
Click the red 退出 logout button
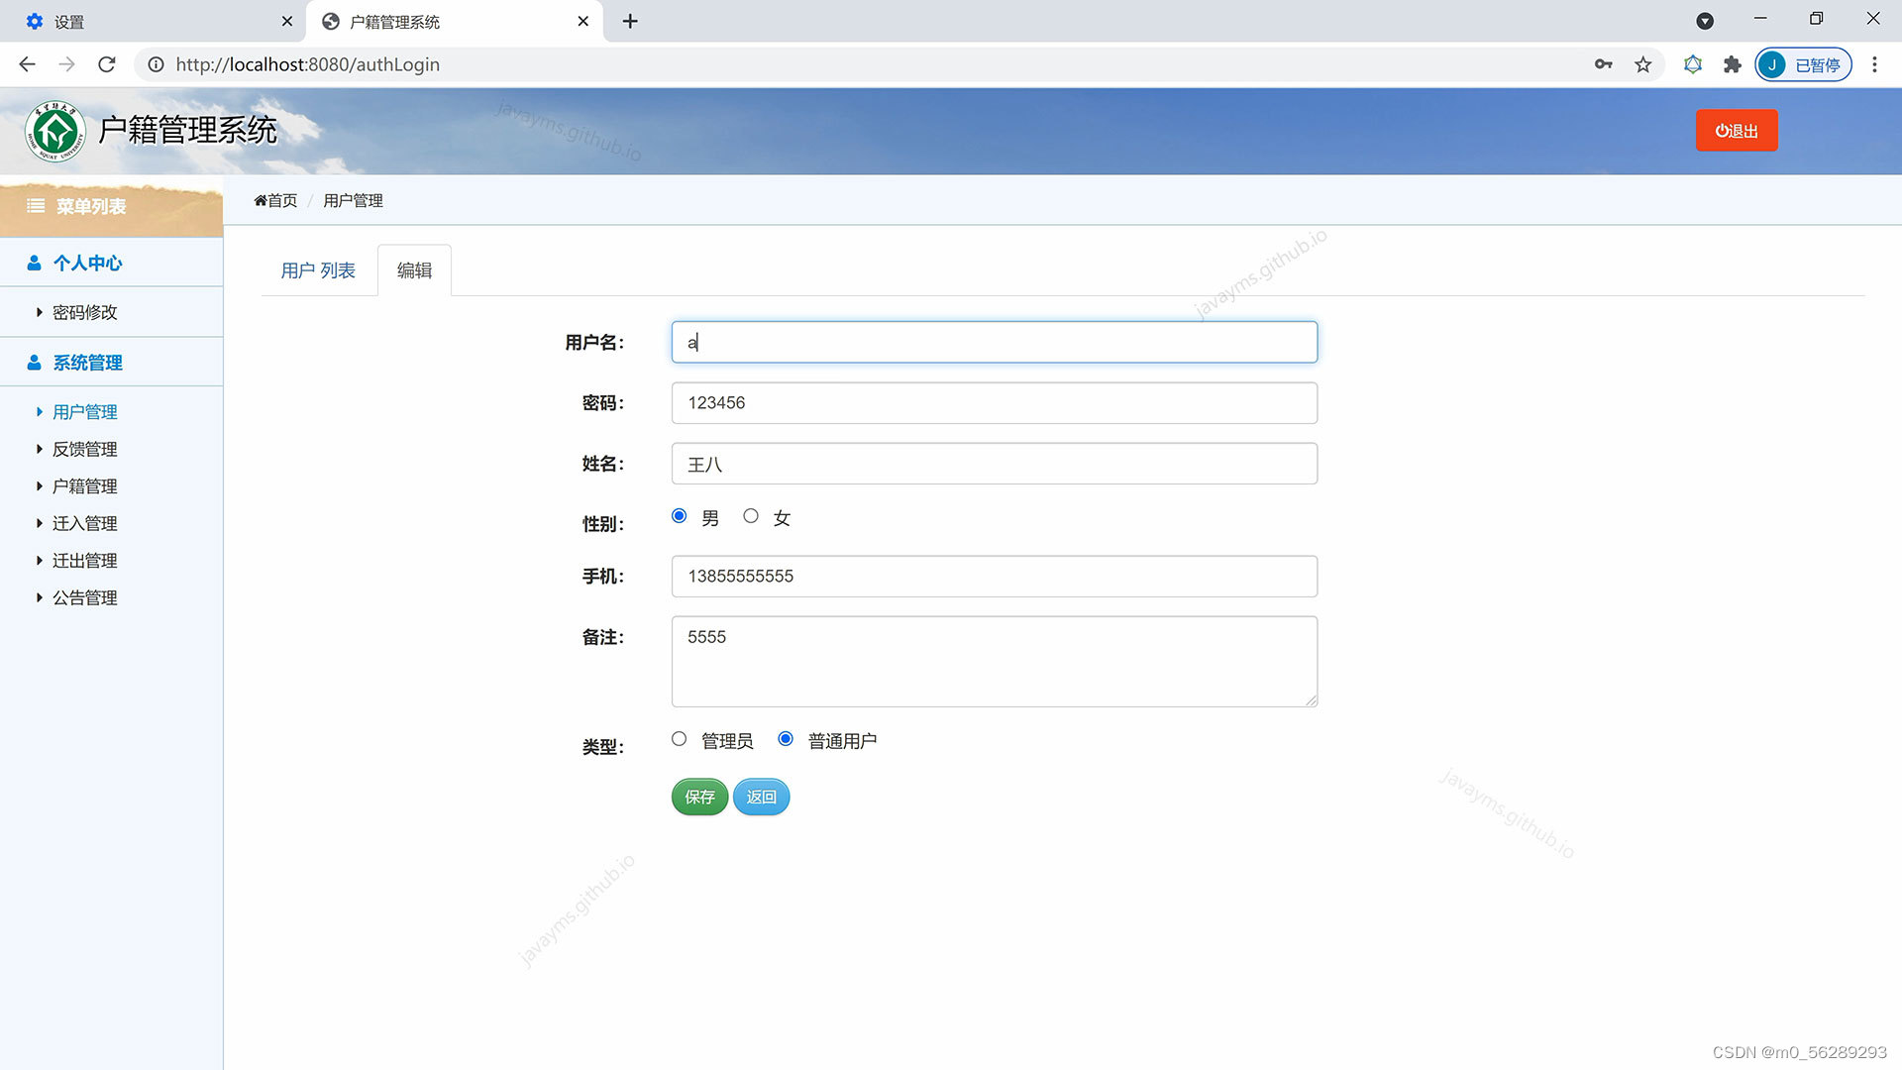point(1736,131)
